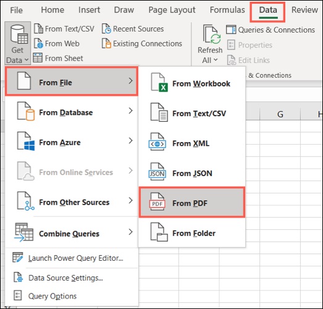This screenshot has width=323, height=309.
Task: Choose From Text/CSV label in submenu
Action: [199, 114]
